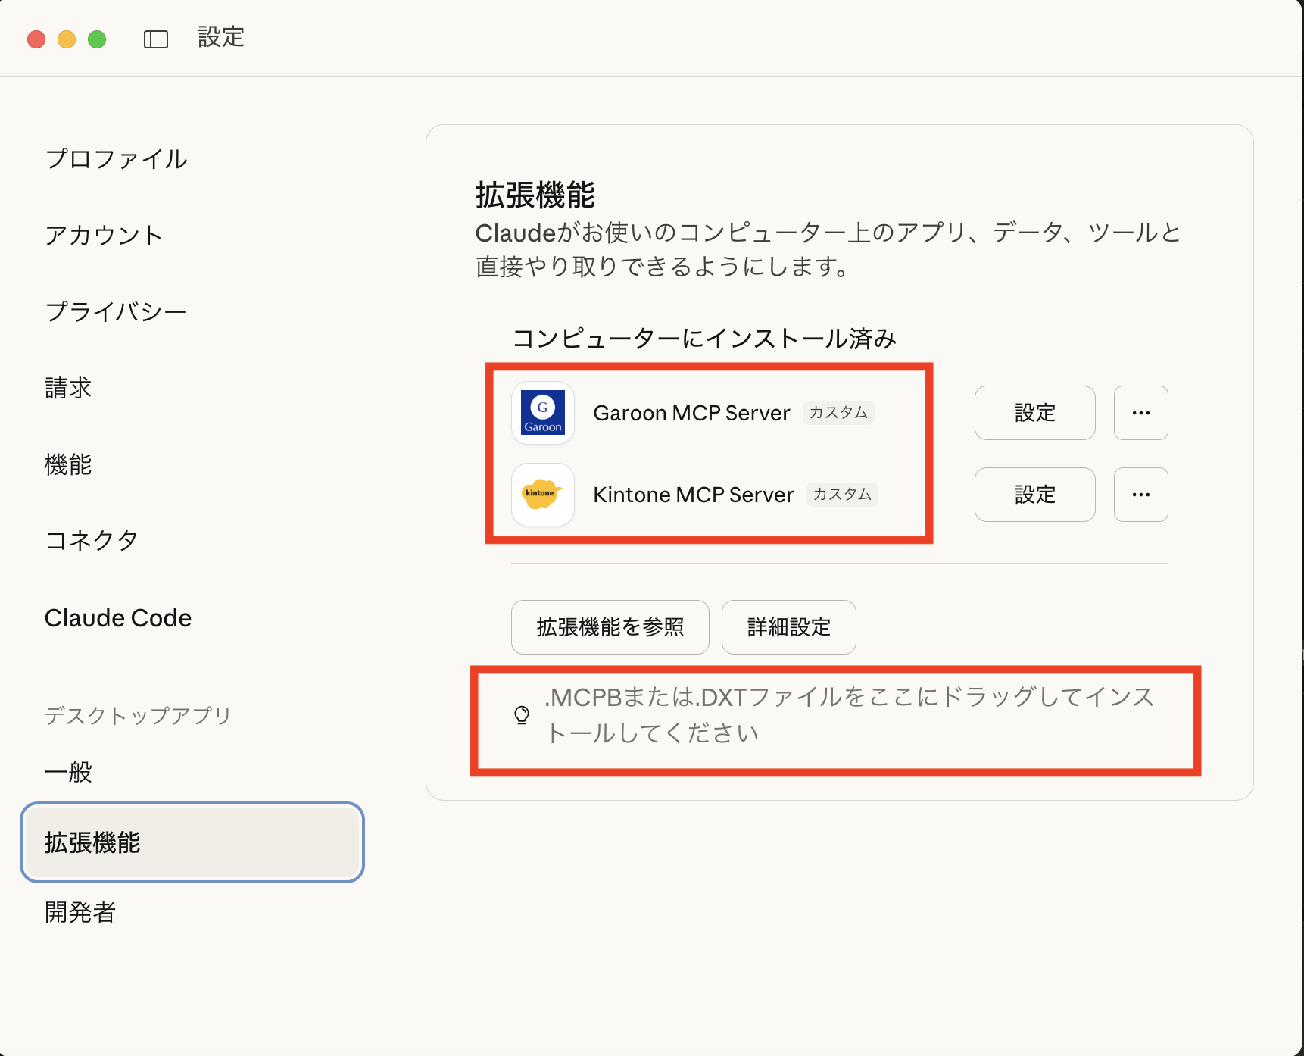
Task: Open the 開発者 settings section
Action: [80, 912]
